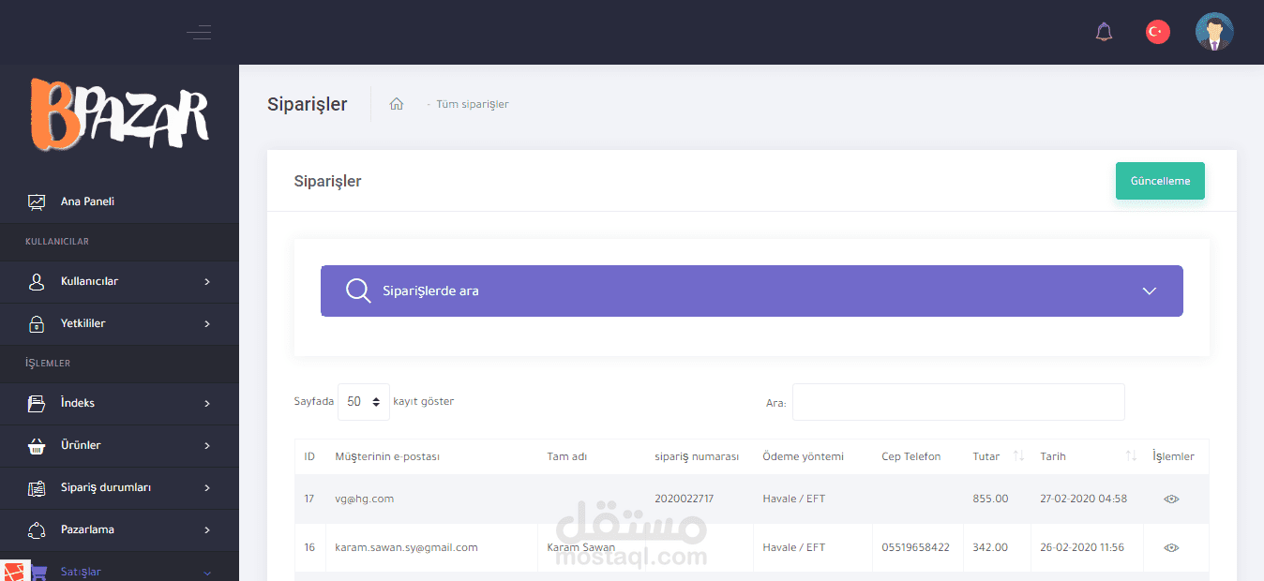Click Siparişler page title heading

307,104
